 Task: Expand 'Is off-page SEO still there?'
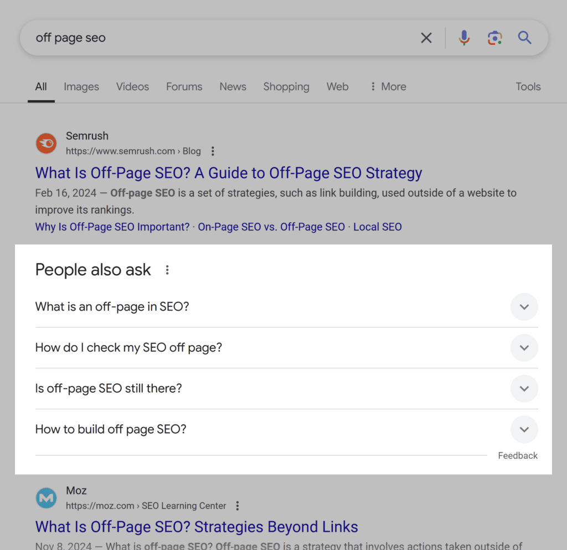pyautogui.click(x=524, y=388)
